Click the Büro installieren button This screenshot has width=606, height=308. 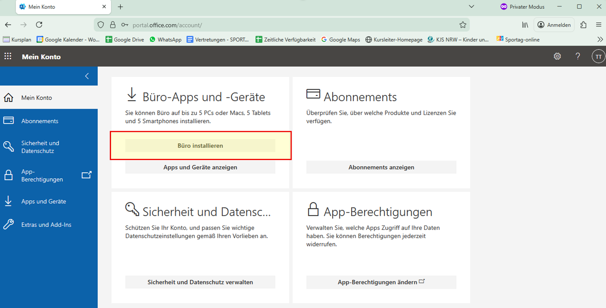pyautogui.click(x=200, y=146)
